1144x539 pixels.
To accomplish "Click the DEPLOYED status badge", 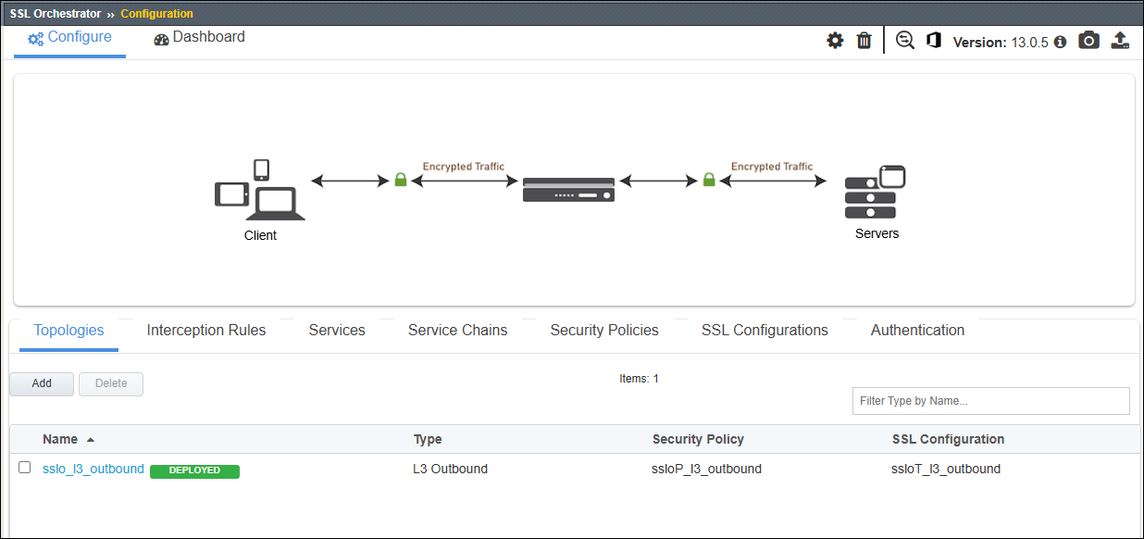I will click(194, 471).
